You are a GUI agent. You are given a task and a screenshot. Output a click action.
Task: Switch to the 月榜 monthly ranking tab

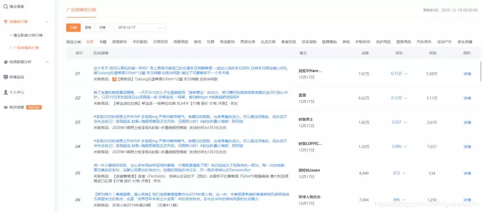[x=102, y=27]
